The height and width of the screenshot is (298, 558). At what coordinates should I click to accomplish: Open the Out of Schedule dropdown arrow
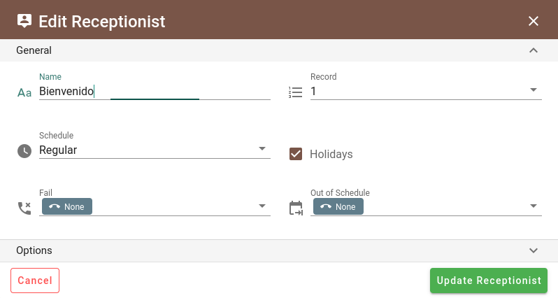tap(533, 206)
